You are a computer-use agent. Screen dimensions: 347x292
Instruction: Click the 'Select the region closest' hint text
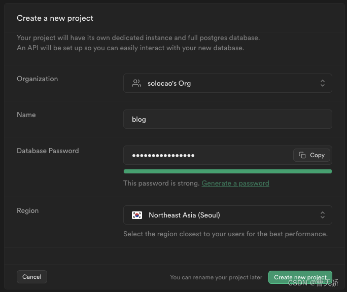pos(225,234)
